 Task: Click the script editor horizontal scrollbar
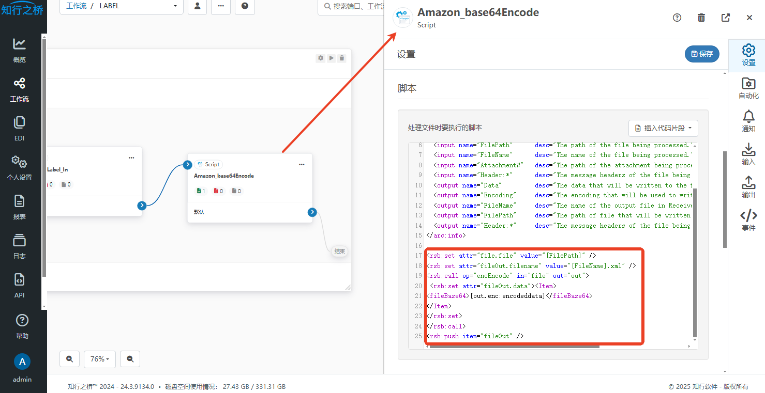pos(514,347)
